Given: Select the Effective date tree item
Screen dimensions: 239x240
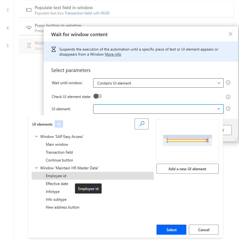Looking at the screenshot, I should point(93,184).
